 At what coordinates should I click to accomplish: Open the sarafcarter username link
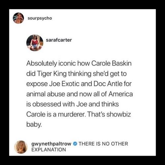click(59, 40)
